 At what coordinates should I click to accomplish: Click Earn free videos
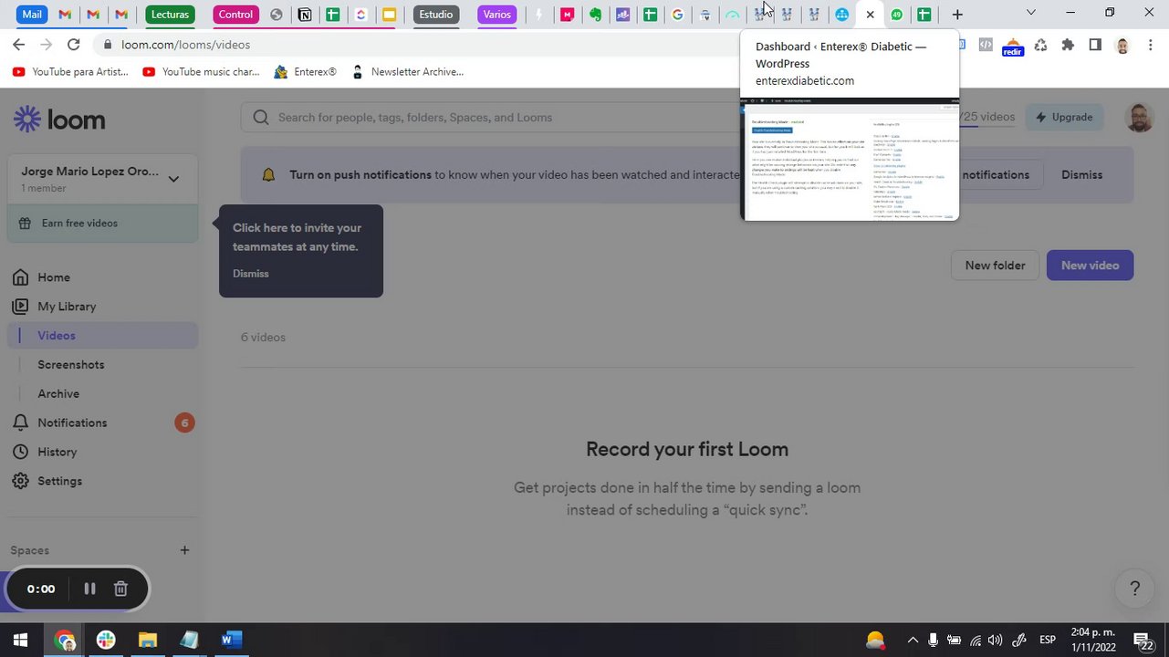pyautogui.click(x=102, y=224)
